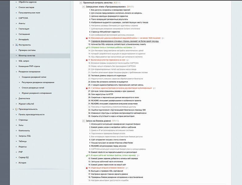Click the red cross on item 10

pyautogui.click(x=87, y=38)
